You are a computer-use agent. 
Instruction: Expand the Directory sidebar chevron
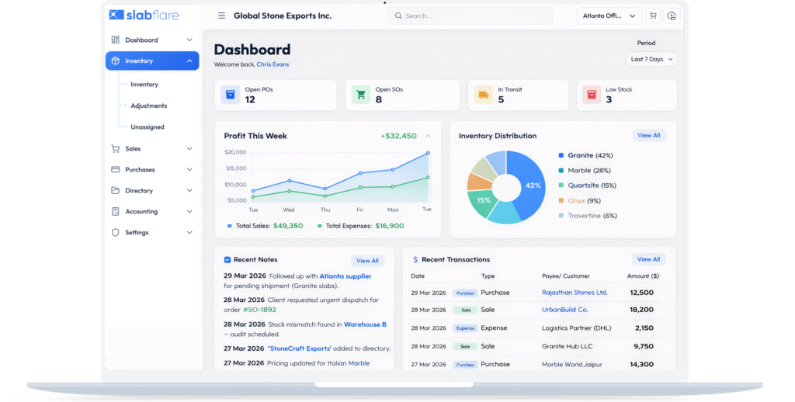(189, 191)
